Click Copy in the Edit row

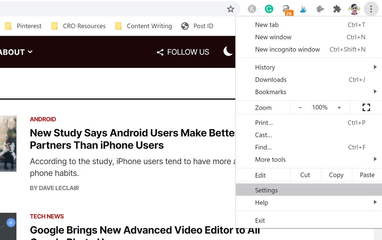[336, 175]
